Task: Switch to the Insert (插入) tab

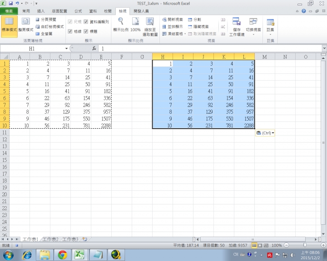Action: (x=41, y=11)
